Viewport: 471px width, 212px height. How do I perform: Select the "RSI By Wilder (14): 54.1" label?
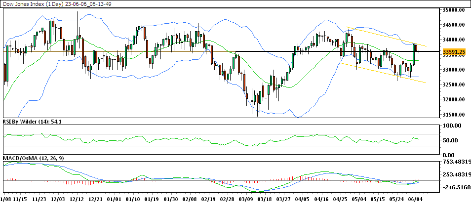[x=33, y=122]
